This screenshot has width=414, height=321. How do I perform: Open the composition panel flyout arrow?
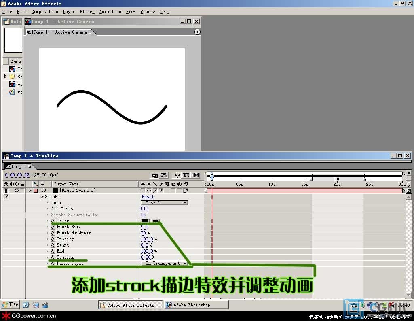197,32
